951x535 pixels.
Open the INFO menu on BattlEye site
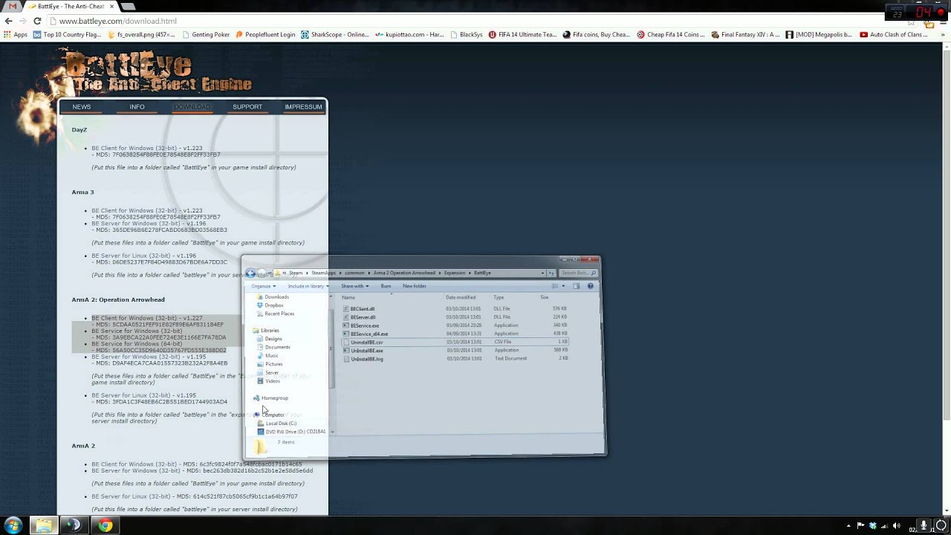click(x=137, y=107)
